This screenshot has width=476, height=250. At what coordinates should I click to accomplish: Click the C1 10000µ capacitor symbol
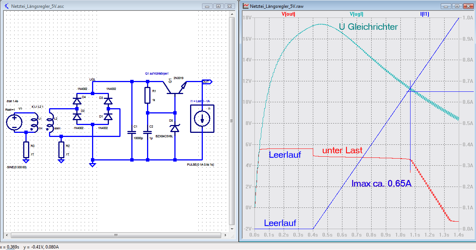click(x=132, y=132)
